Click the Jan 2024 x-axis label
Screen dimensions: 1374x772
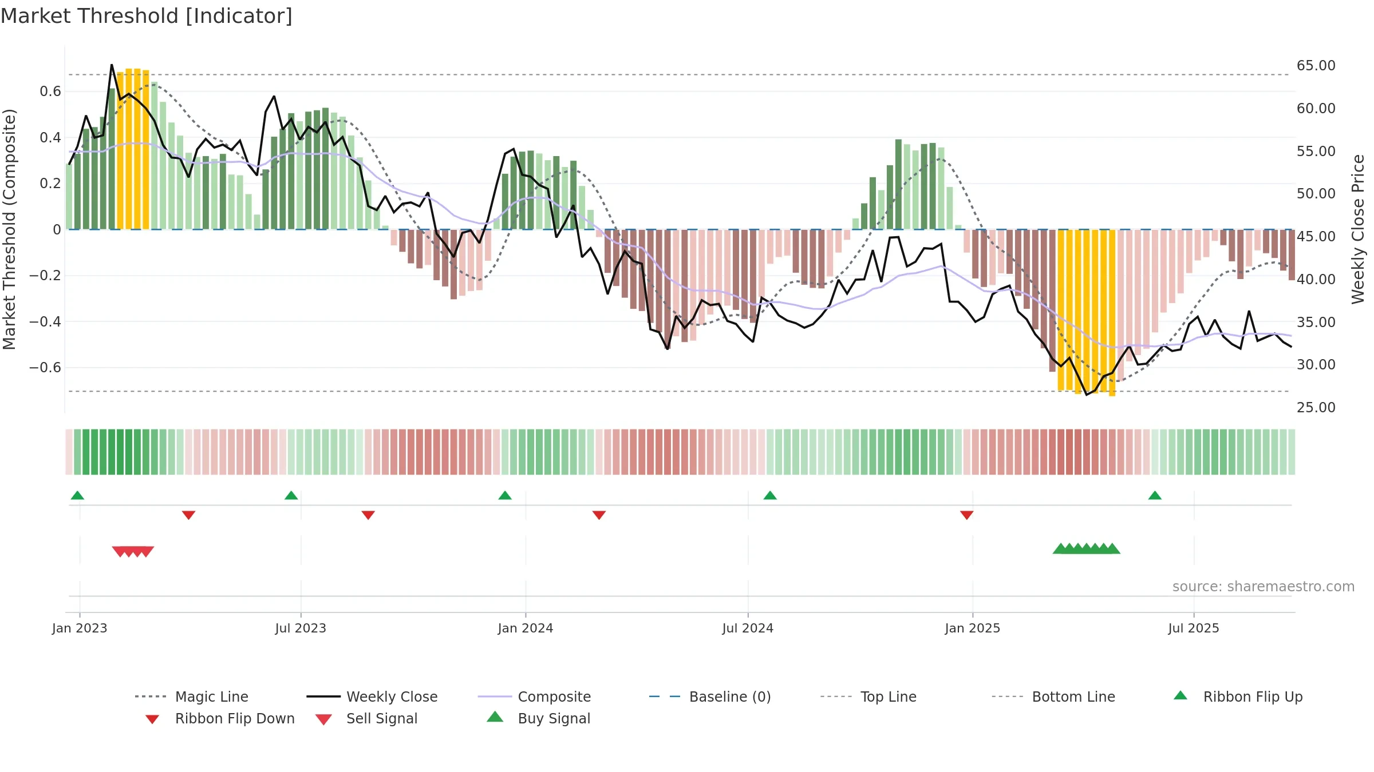coord(526,628)
